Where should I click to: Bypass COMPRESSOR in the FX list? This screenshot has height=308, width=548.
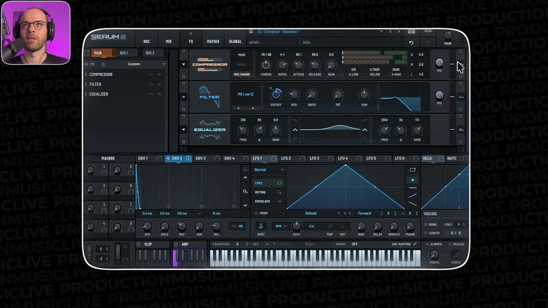(151, 74)
